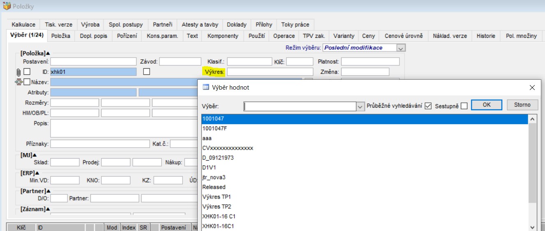
Task: Select the Položka tab
Action: coord(61,36)
